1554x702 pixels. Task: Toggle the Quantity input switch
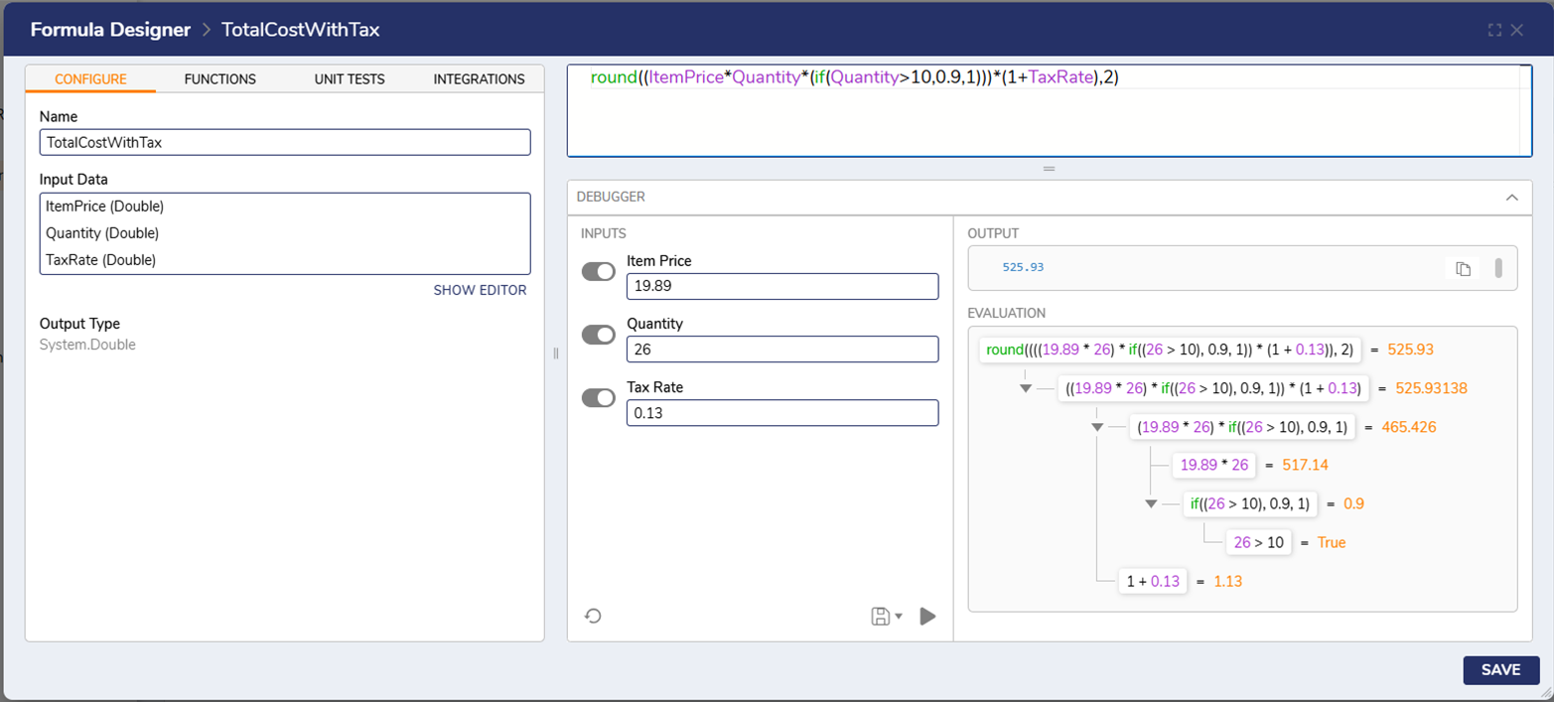[599, 335]
